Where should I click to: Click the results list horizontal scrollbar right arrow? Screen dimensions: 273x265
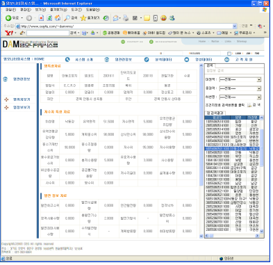tap(257, 236)
